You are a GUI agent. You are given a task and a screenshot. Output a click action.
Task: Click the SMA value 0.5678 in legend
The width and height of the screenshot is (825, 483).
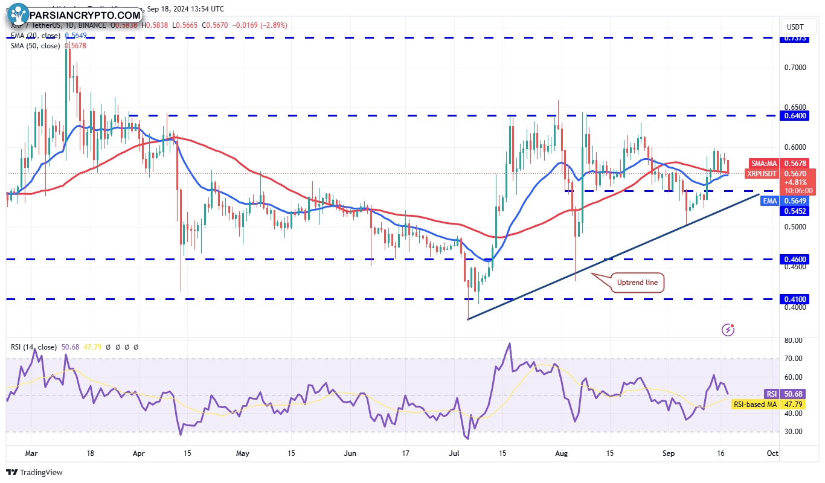(x=77, y=46)
